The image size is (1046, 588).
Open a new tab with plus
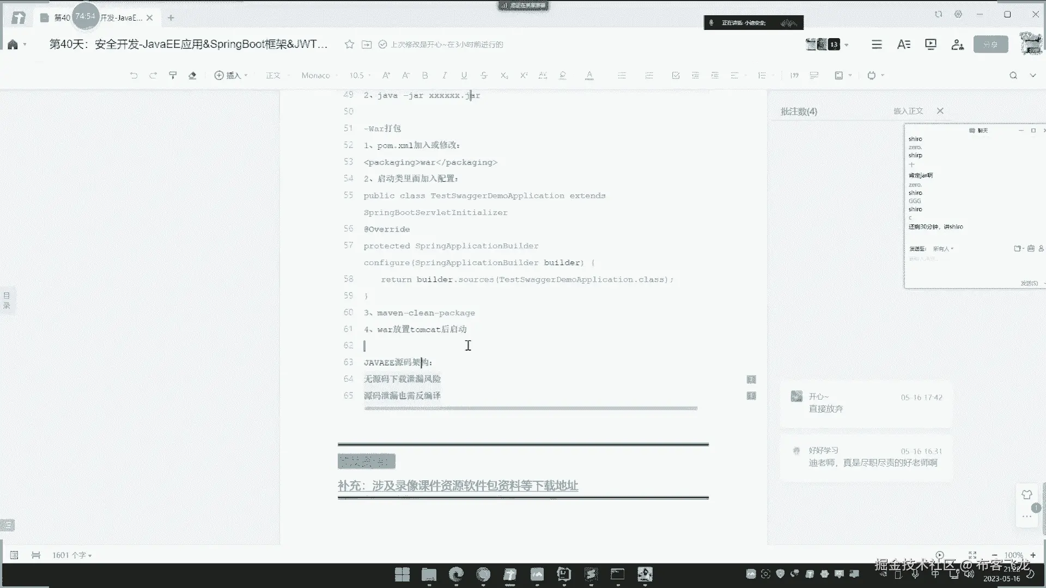(171, 18)
